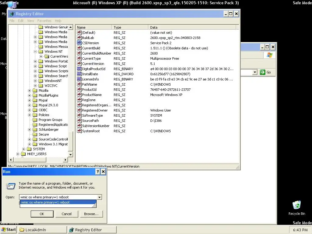Click the My Computer desktop icon
Image resolution: width=312 pixels, height=234 pixels.
(x=12, y=5)
